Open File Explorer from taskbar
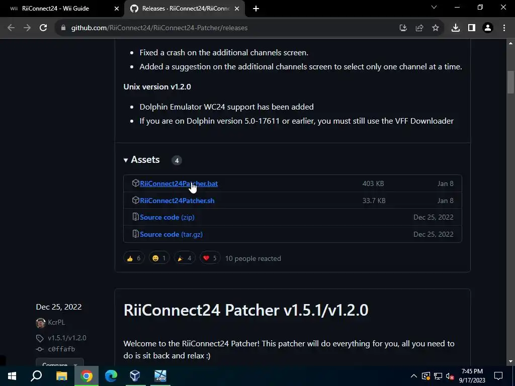 (x=61, y=376)
